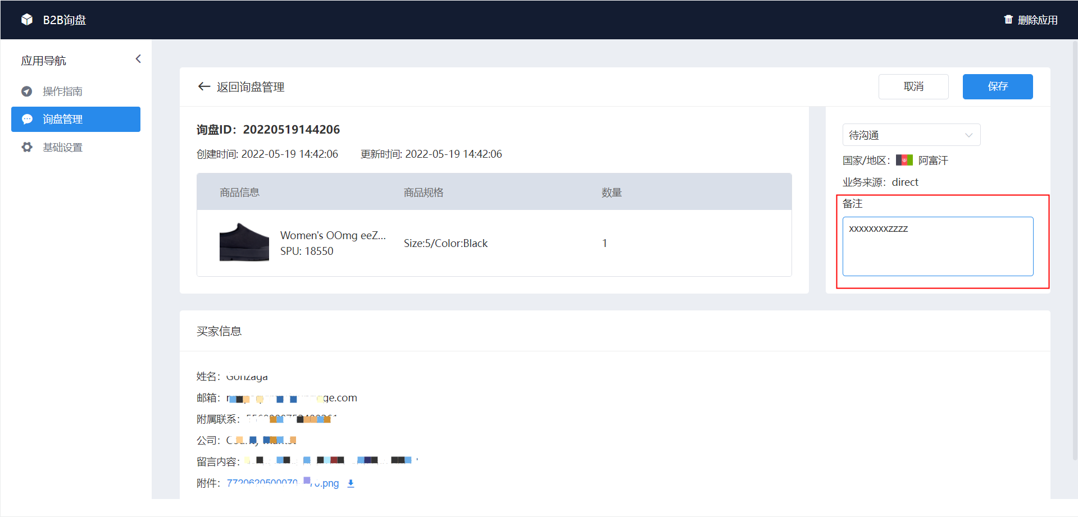Click the gear icon next to 基础设置
The height and width of the screenshot is (517, 1078).
[27, 147]
